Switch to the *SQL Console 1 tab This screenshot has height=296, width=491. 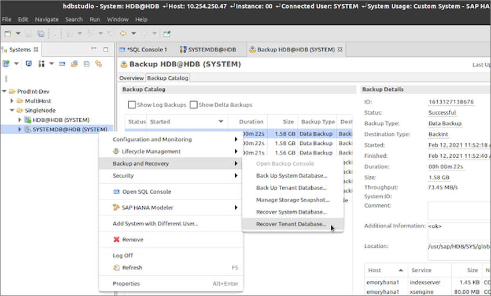(143, 50)
